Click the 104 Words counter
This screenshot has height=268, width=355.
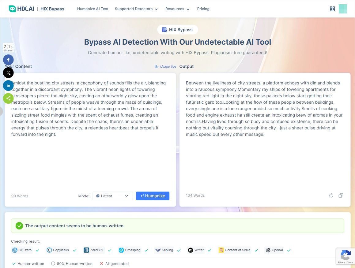pos(195,195)
